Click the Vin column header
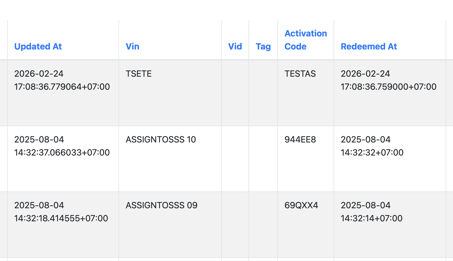Image resolution: width=453 pixels, height=261 pixels. coord(132,46)
